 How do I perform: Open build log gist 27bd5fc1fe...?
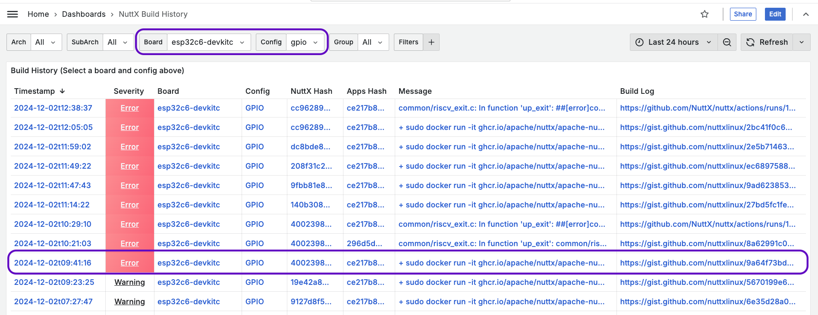click(x=707, y=205)
